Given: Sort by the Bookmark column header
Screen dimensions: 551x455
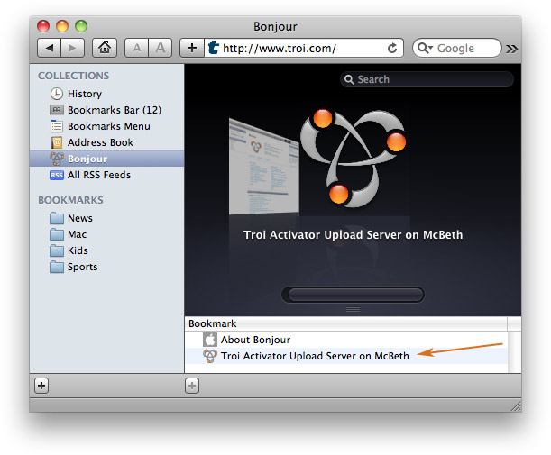Looking at the screenshot, I should 345,323.
